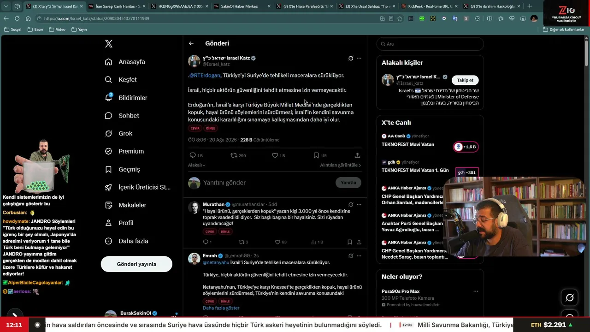Image resolution: width=590 pixels, height=332 pixels.
Task: Click ÇEVİR under Israel Katz's post
Action: tap(195, 128)
